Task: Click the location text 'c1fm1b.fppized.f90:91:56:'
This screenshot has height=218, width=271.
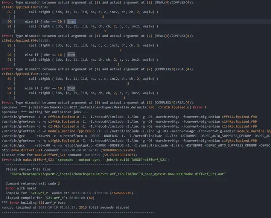Action: coord(26,74)
